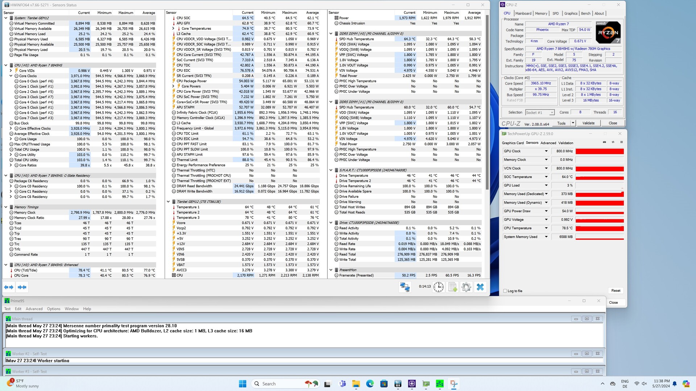Open Microsoft Teams from taskbar
The height and width of the screenshot is (391, 696).
point(342,384)
